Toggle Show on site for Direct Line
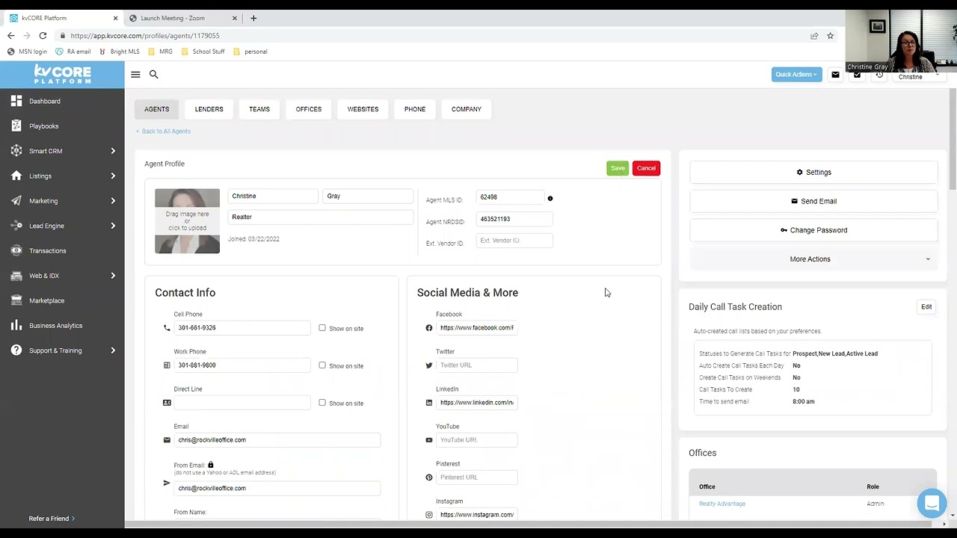Viewport: 957px width, 538px height. [x=322, y=403]
